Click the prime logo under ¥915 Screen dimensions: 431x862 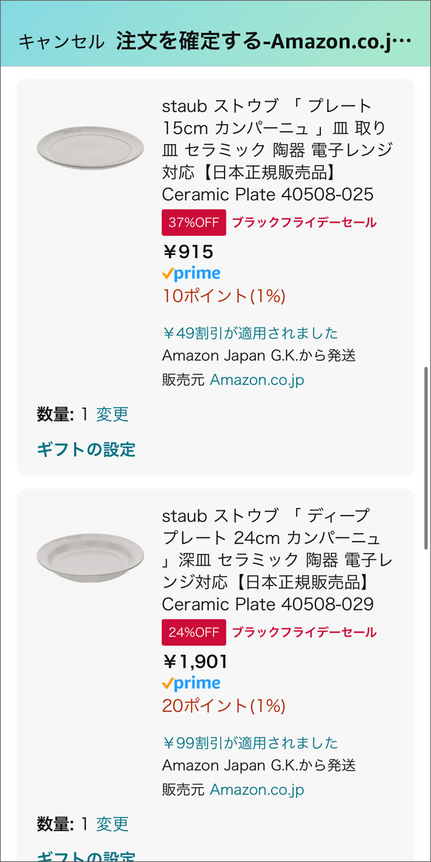click(x=191, y=274)
